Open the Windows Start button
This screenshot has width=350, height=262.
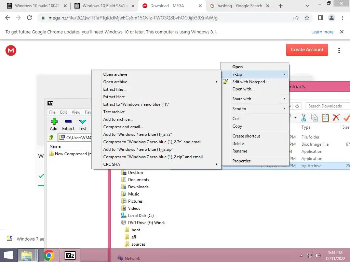tap(9, 255)
